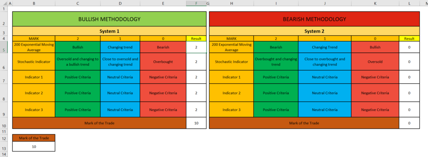The height and width of the screenshot is (157, 428).
Task: Click the select-all corner of the sheet
Action: tap(4, 3)
